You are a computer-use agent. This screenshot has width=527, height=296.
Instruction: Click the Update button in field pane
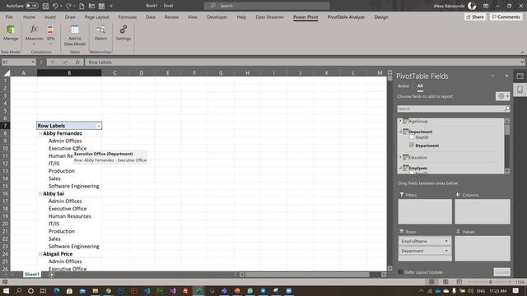pos(501,272)
